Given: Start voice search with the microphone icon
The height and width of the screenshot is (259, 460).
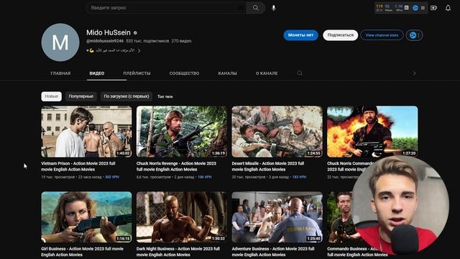Looking at the screenshot, I should [x=273, y=8].
